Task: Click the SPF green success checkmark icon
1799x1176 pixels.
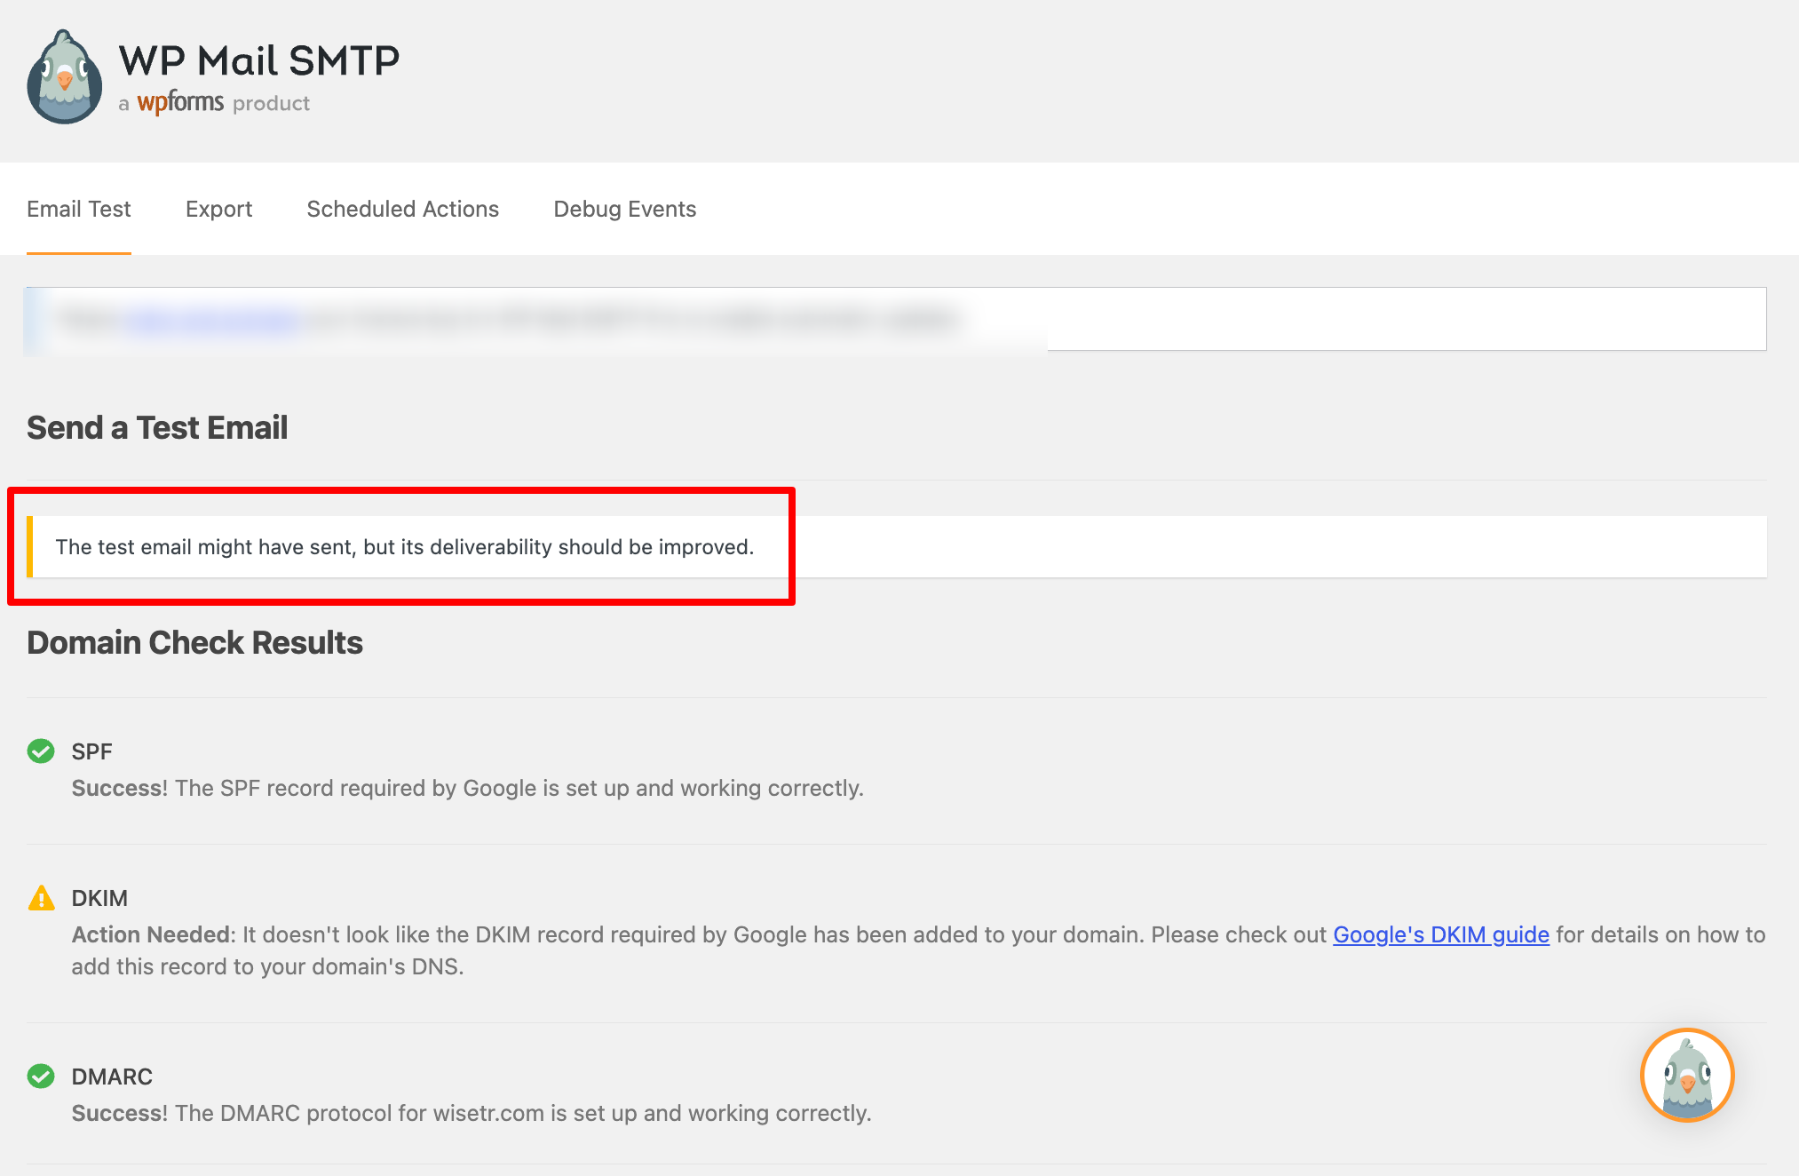Action: coord(41,751)
